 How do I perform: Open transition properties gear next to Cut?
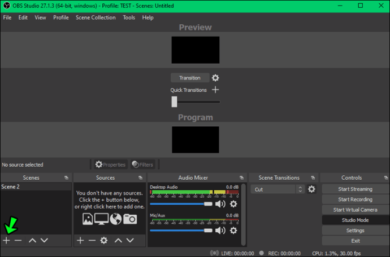tap(311, 189)
